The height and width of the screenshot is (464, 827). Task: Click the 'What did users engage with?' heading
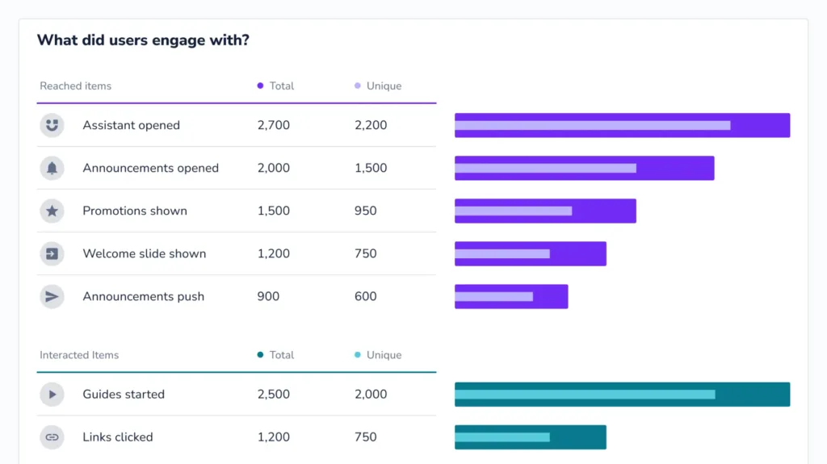coord(143,40)
